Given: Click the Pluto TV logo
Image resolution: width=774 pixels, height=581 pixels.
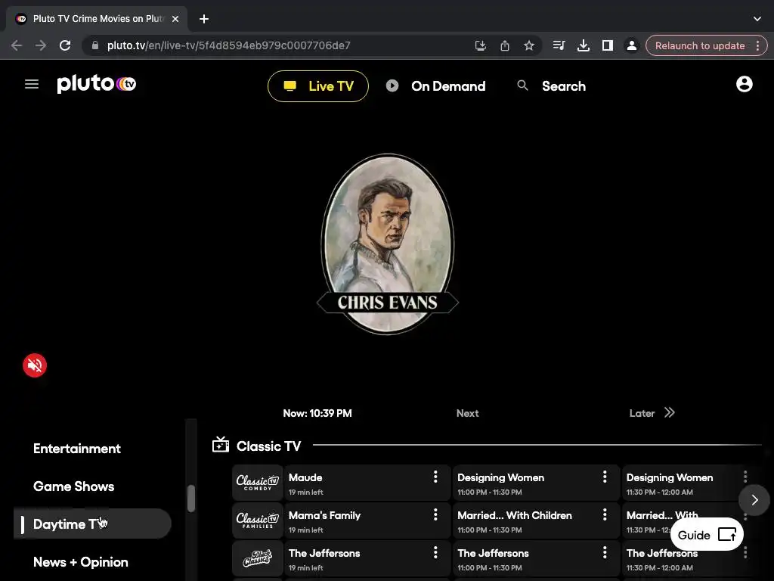Looking at the screenshot, I should click(96, 84).
